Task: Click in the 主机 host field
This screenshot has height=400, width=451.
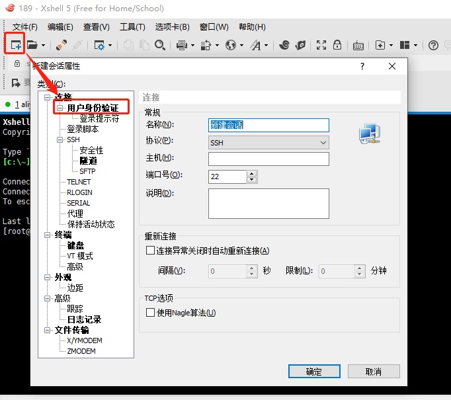Action: [268, 159]
